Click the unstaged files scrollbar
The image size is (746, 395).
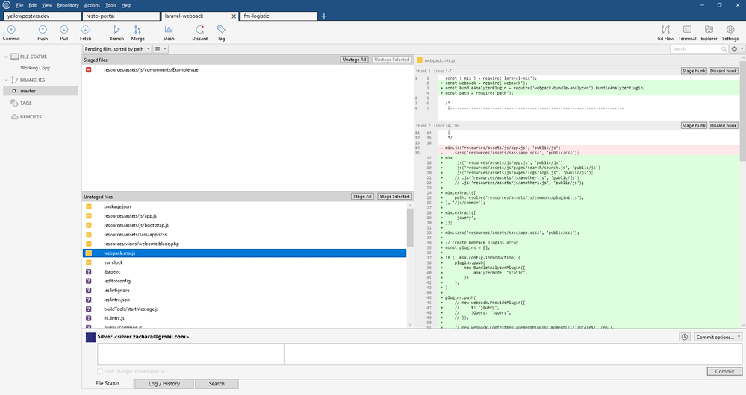point(410,228)
